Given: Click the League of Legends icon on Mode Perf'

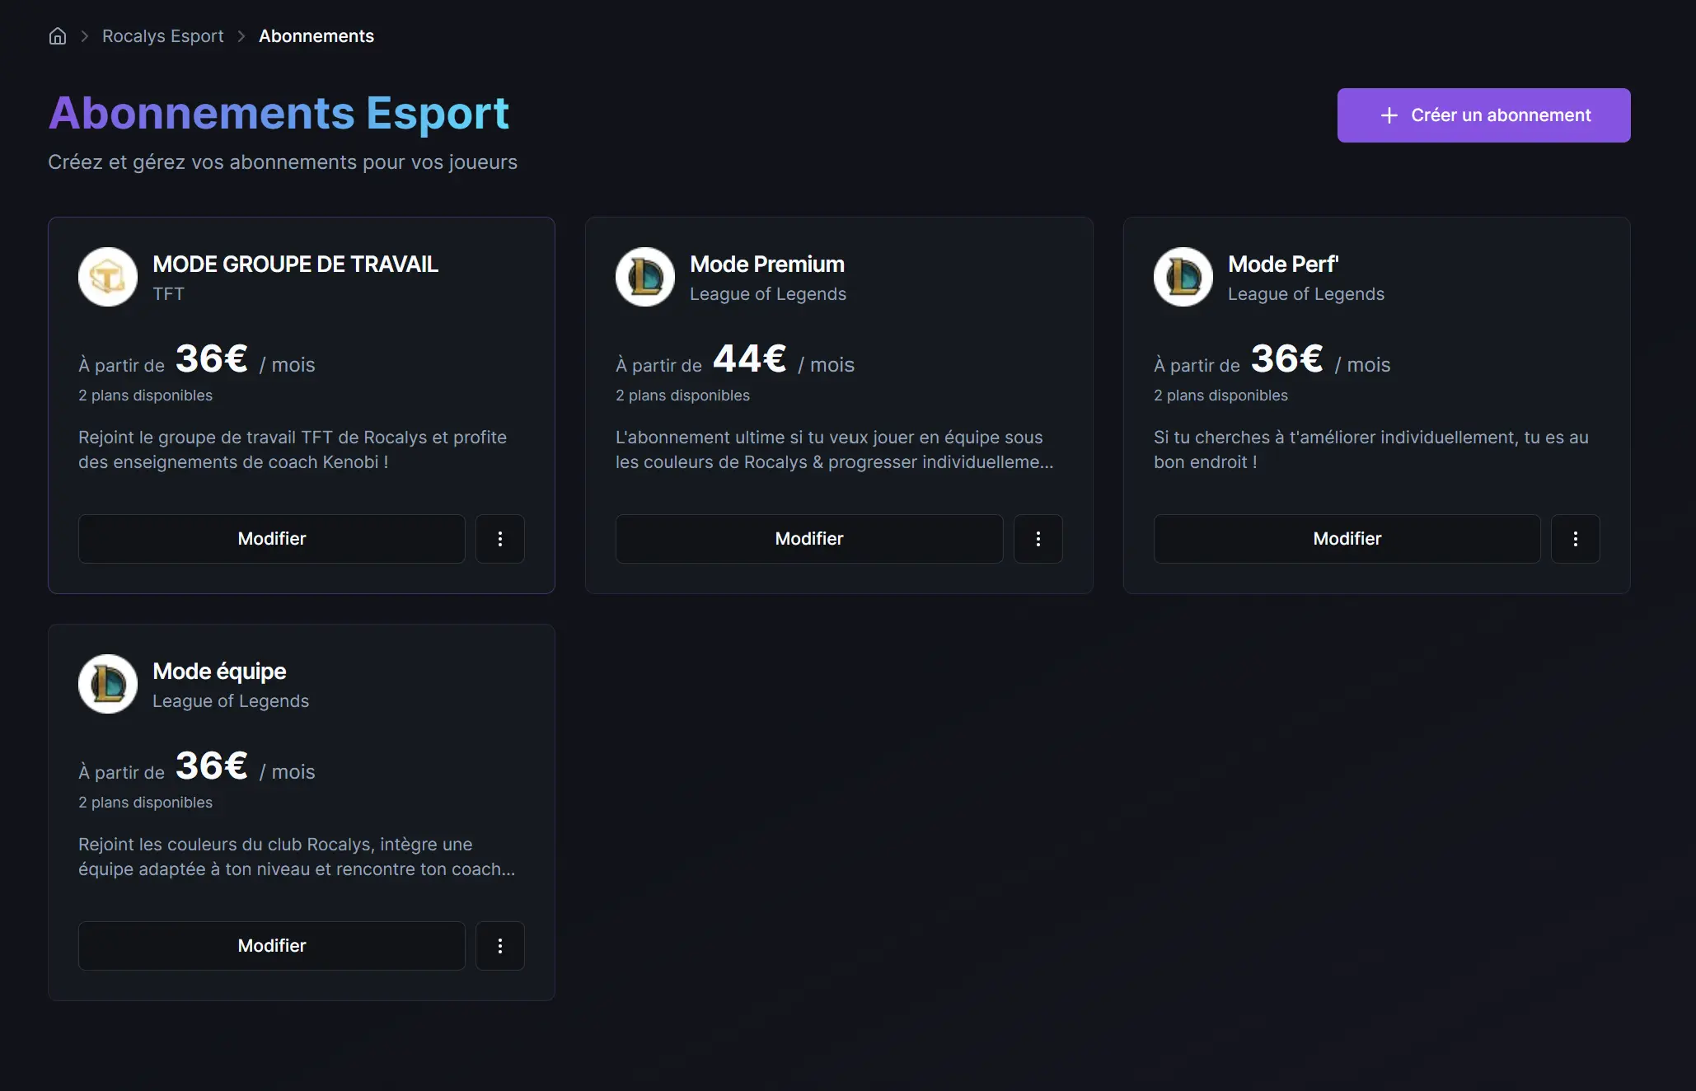Looking at the screenshot, I should coord(1183,277).
